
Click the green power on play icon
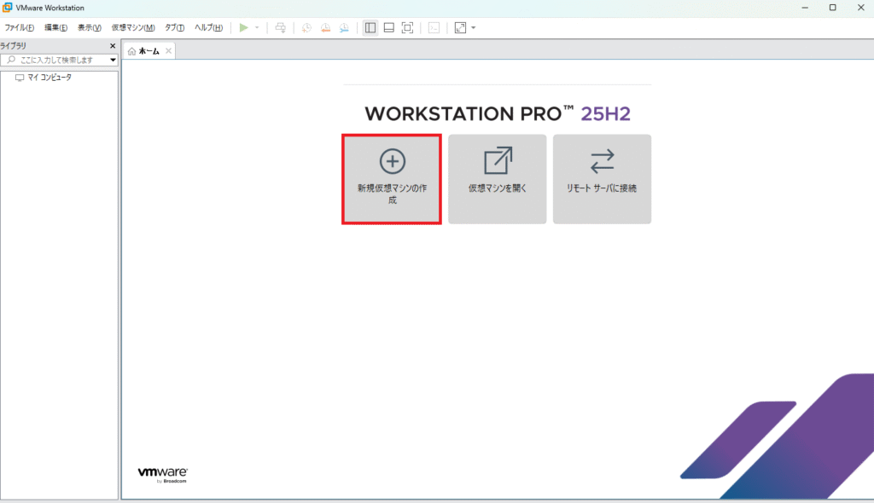tap(243, 27)
